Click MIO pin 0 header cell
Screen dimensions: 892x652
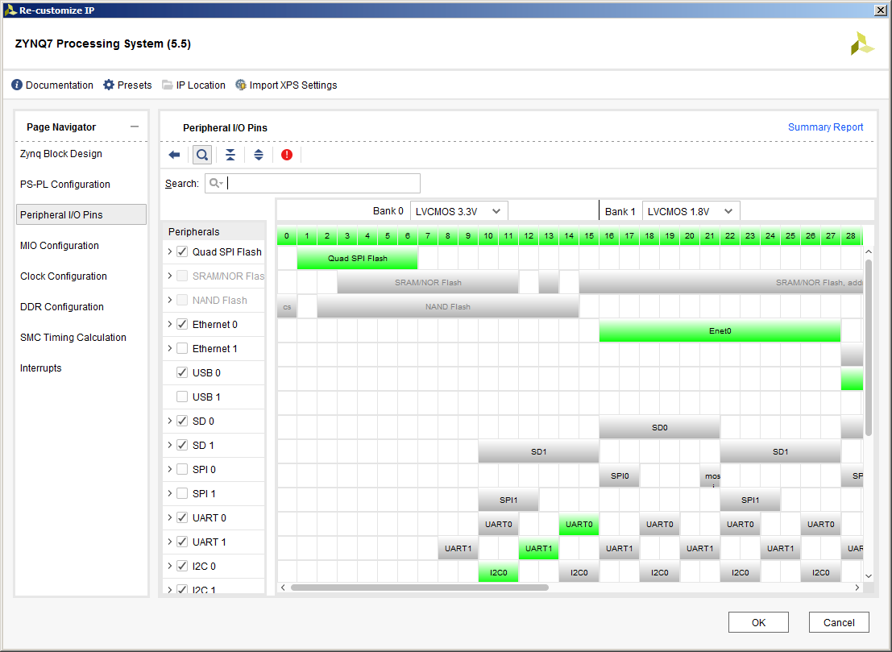tap(287, 235)
